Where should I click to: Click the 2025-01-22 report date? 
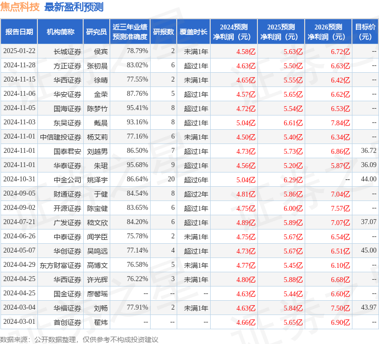tap(19, 51)
